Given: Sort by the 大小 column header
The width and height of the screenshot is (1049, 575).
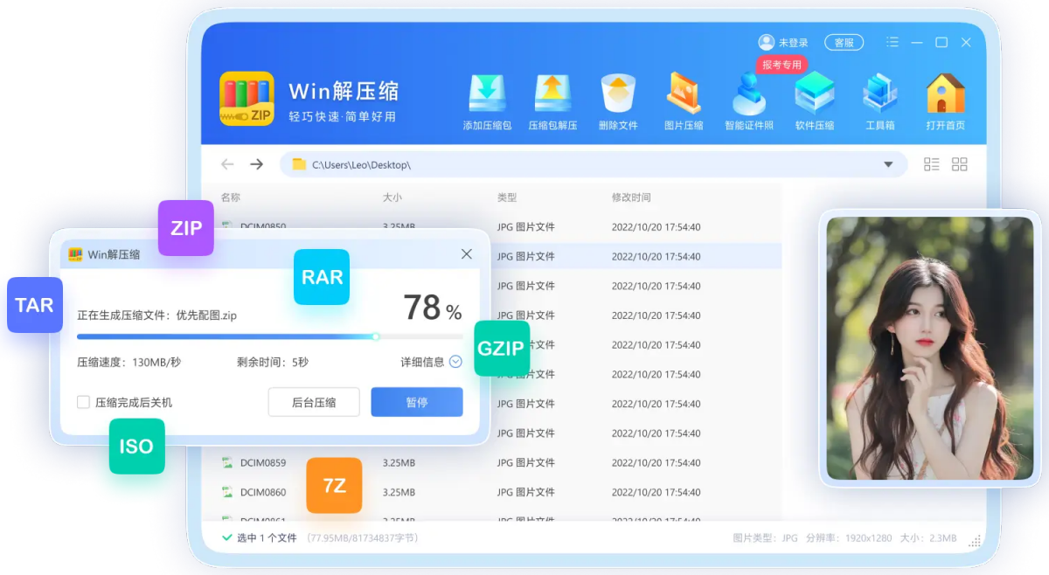Looking at the screenshot, I should click(393, 197).
